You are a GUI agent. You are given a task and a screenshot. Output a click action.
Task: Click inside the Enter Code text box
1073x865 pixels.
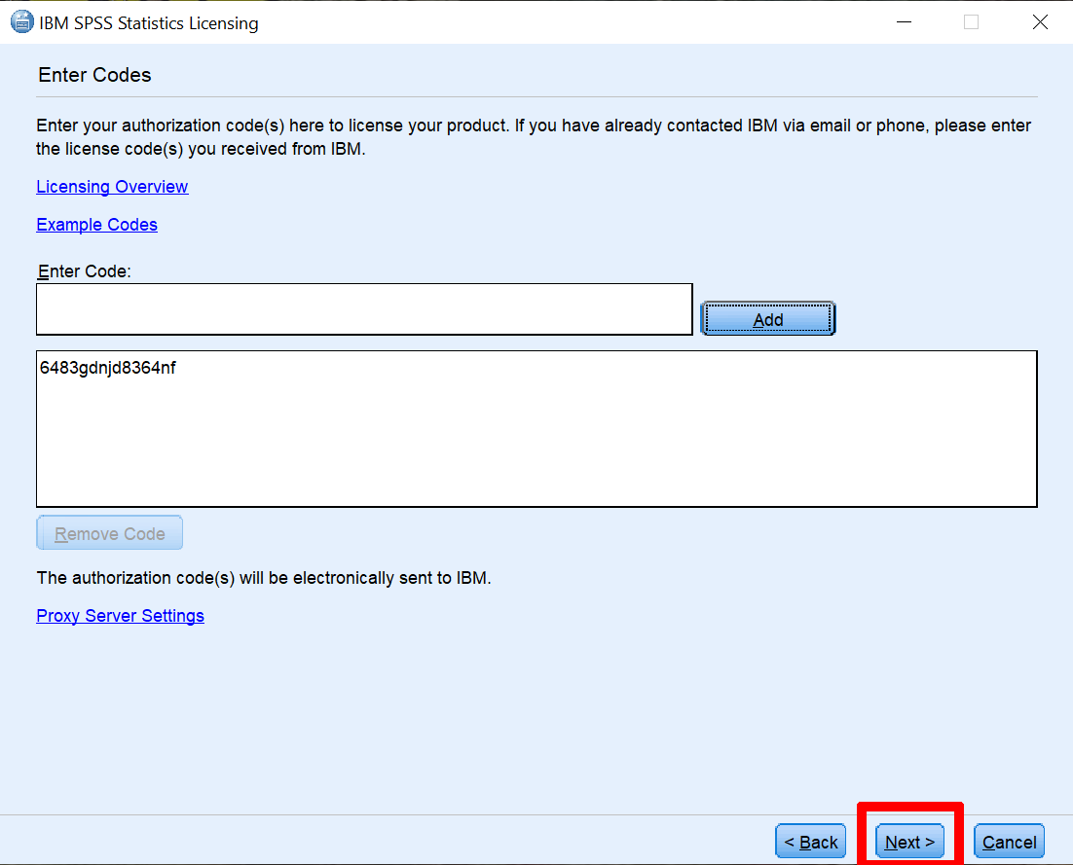[x=364, y=308]
